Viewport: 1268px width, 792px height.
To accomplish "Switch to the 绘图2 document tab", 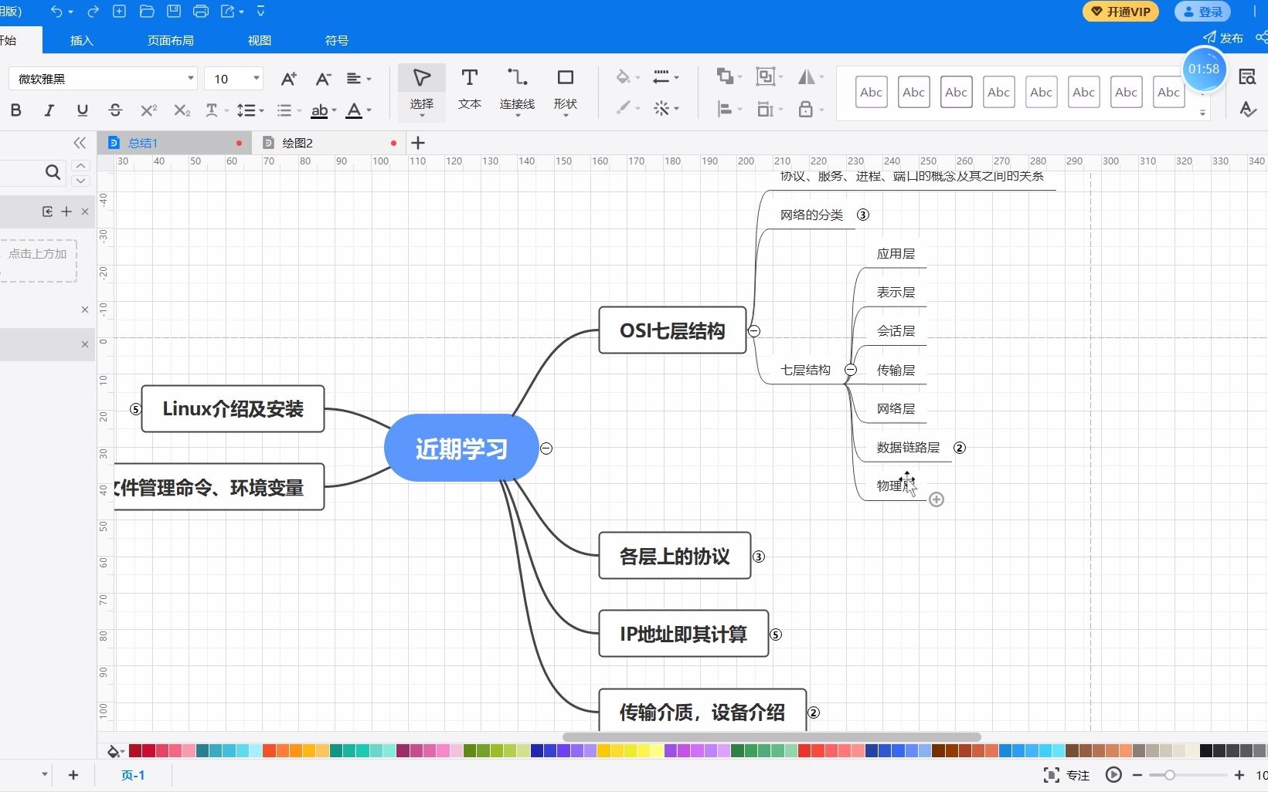I will (x=297, y=143).
